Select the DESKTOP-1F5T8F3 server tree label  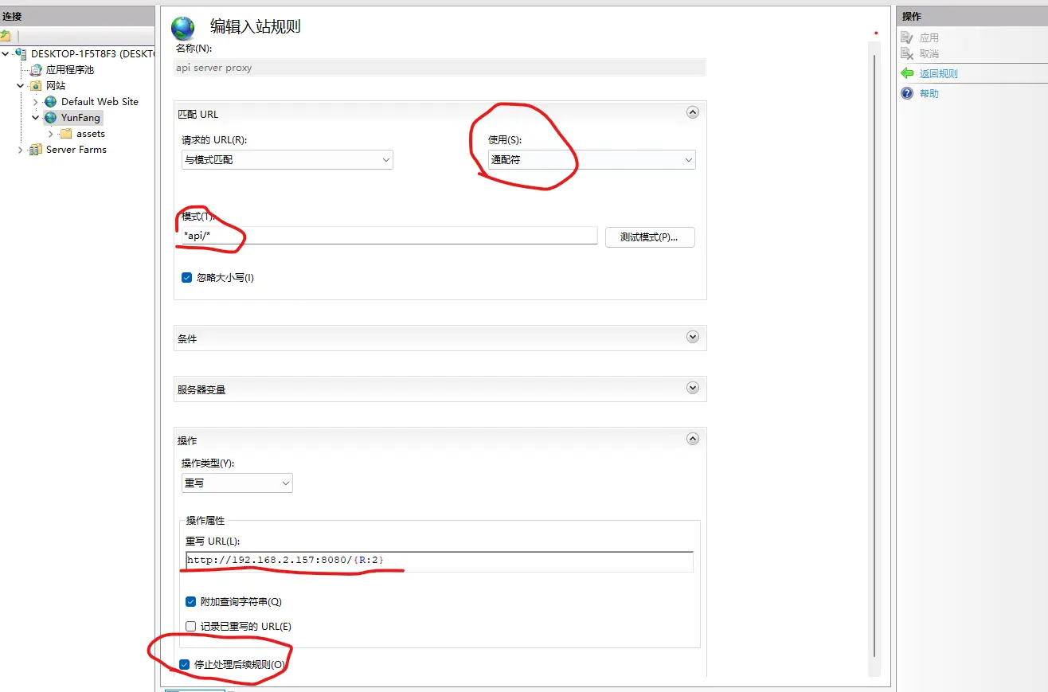(x=92, y=53)
